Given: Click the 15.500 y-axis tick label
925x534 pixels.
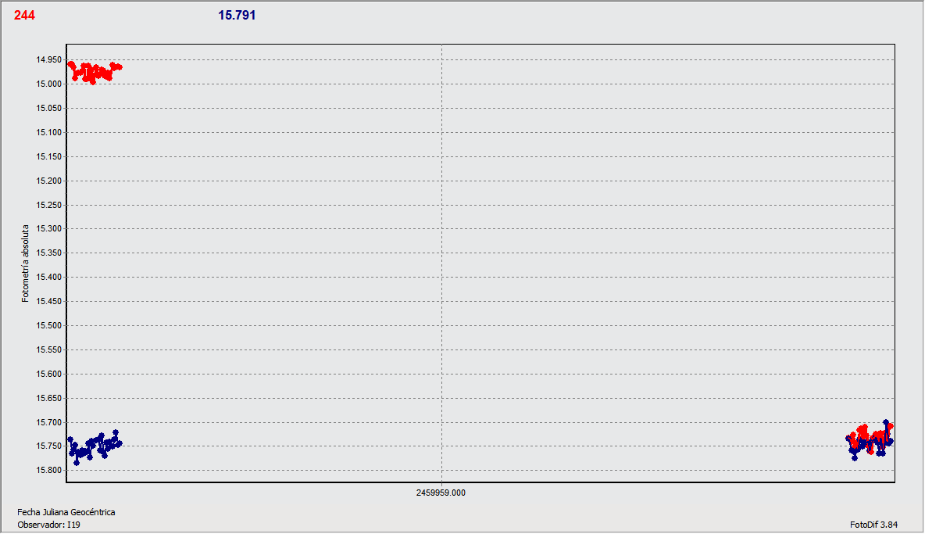Looking at the screenshot, I should click(48, 326).
